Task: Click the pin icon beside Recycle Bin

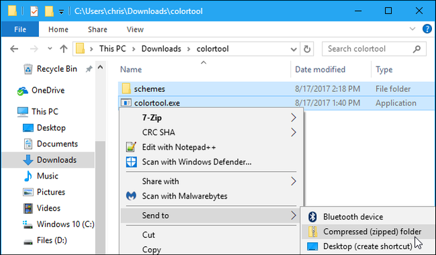Action: point(89,69)
